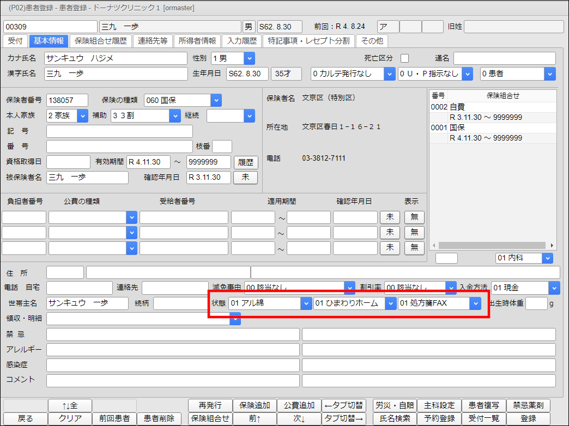Click the 患者削除 button

pyautogui.click(x=159, y=418)
